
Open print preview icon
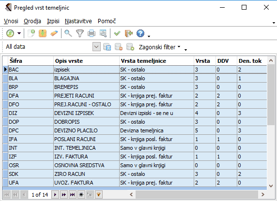[x=103, y=33]
